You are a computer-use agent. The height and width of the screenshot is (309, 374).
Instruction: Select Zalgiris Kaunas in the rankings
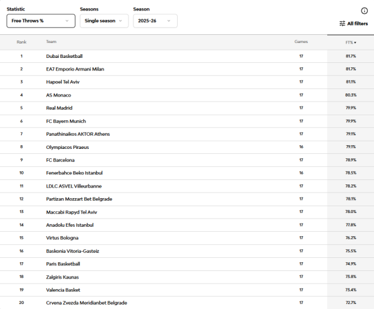(63, 277)
